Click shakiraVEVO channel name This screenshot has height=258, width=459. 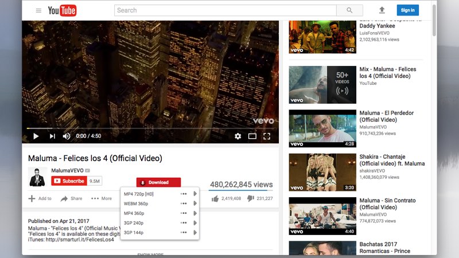372,171
